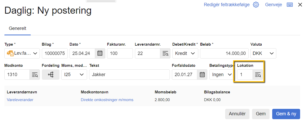
Task: Open the Moms dropdown showing I25
Action: tap(74, 75)
